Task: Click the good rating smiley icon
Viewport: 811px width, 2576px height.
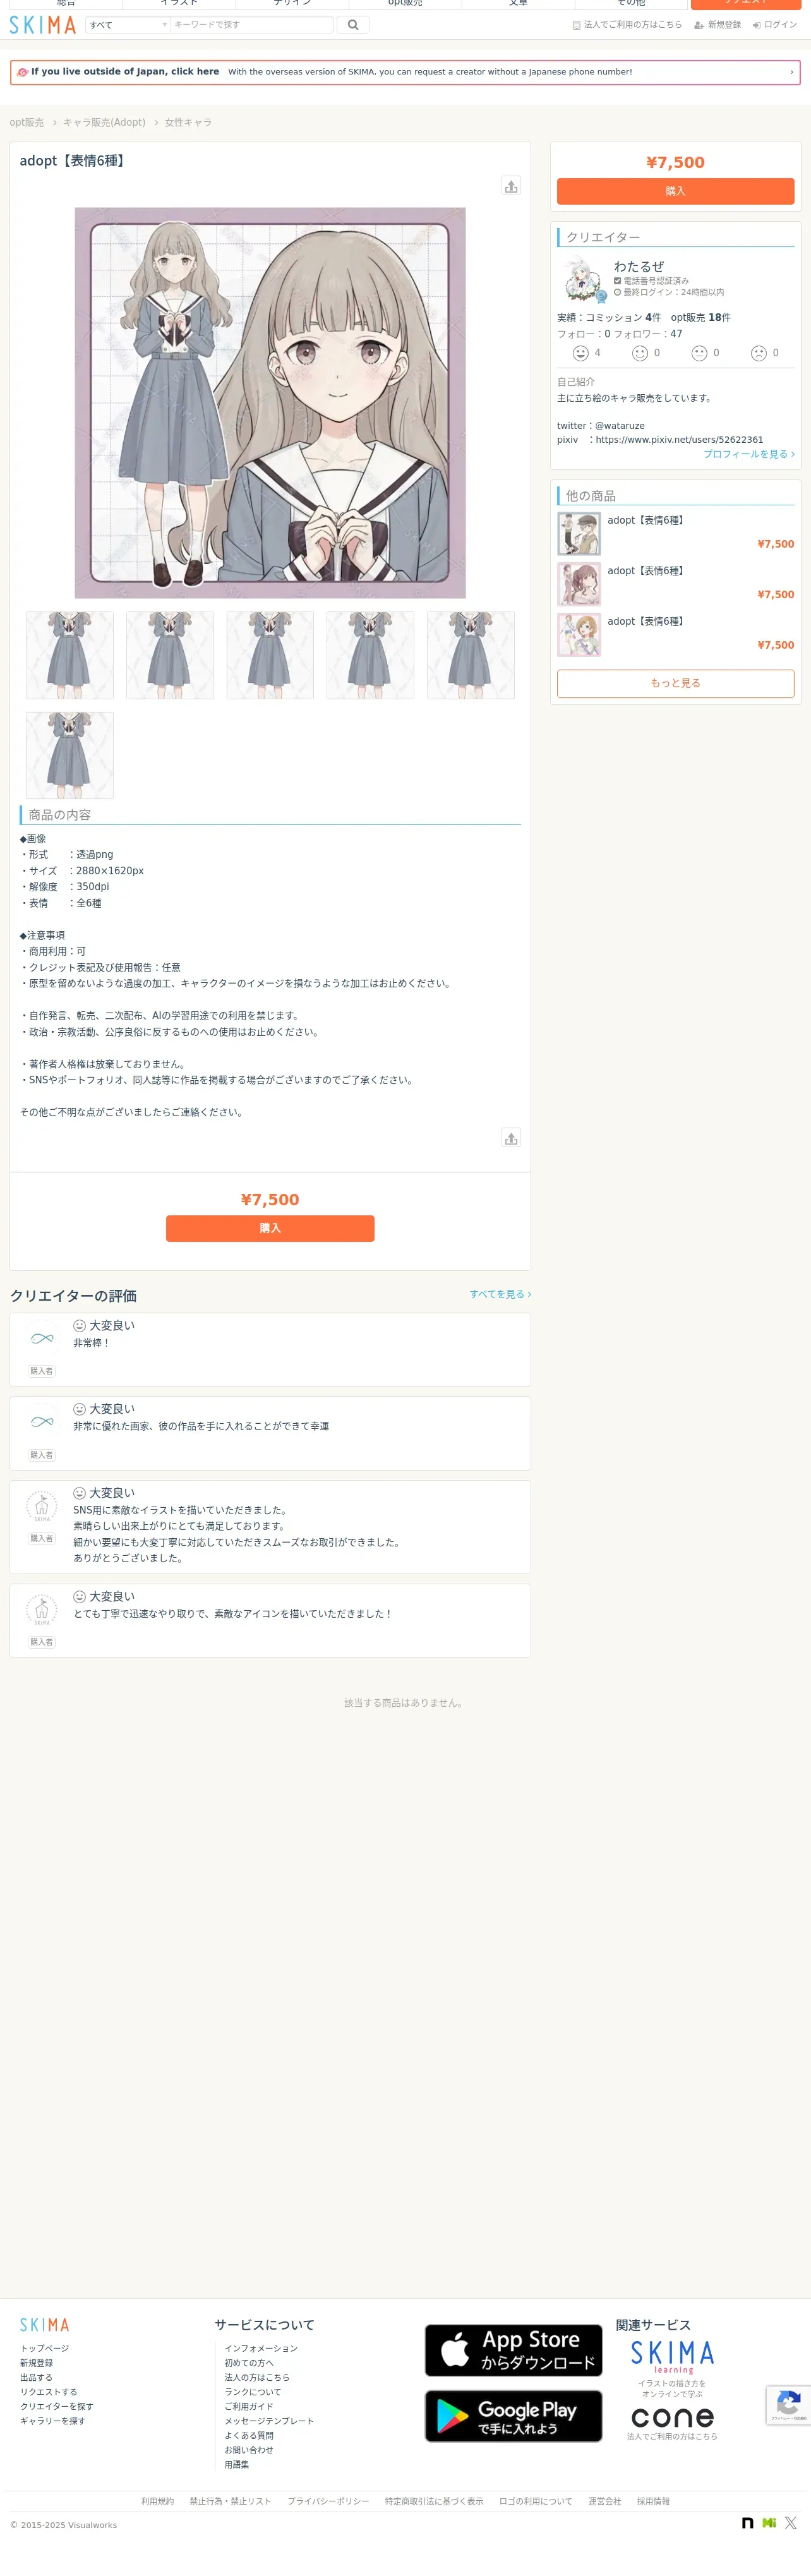Action: [640, 353]
